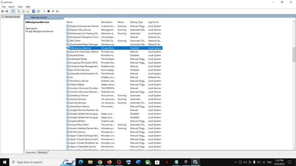Select the Display Policy Service row
Image resolution: width=296 pixels, height=166 pixels.
pyautogui.click(x=114, y=30)
